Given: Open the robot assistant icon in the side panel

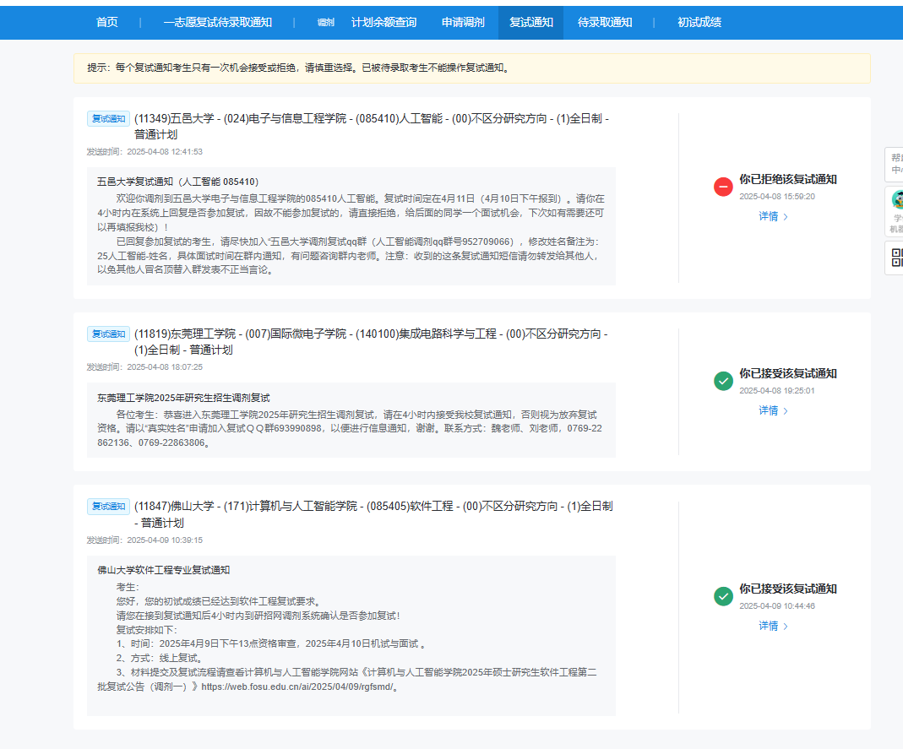Looking at the screenshot, I should (x=896, y=200).
